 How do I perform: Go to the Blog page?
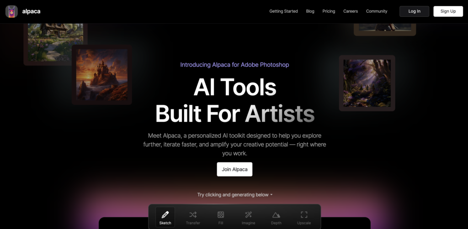pyautogui.click(x=310, y=11)
